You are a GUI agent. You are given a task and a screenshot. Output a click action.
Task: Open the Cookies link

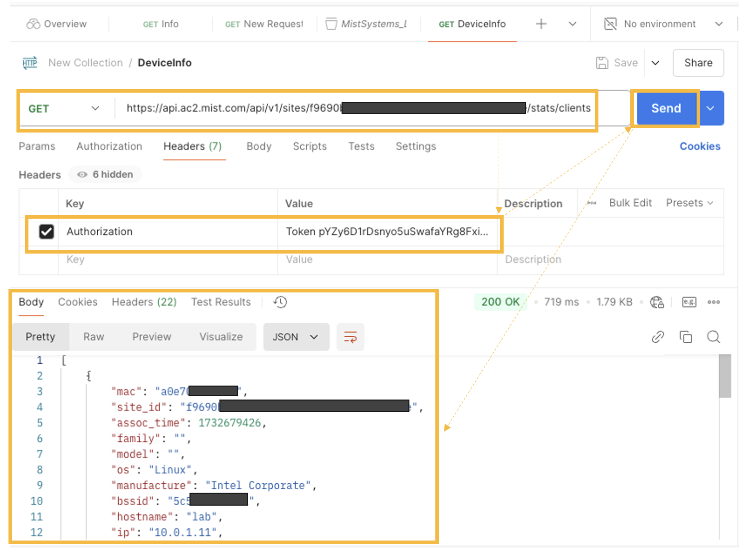[700, 146]
